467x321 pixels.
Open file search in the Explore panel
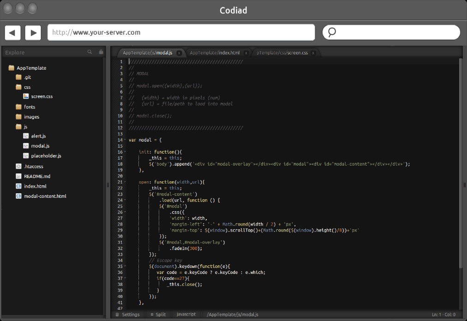(x=89, y=52)
